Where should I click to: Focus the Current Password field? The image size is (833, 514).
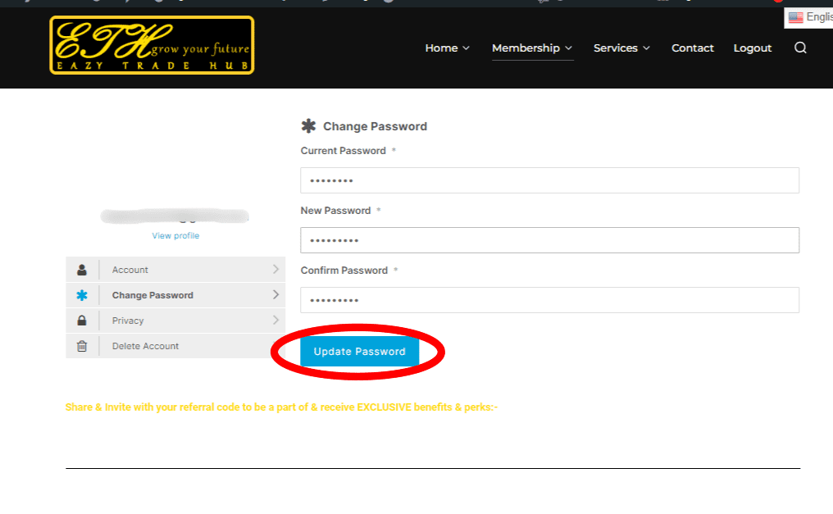pos(549,180)
